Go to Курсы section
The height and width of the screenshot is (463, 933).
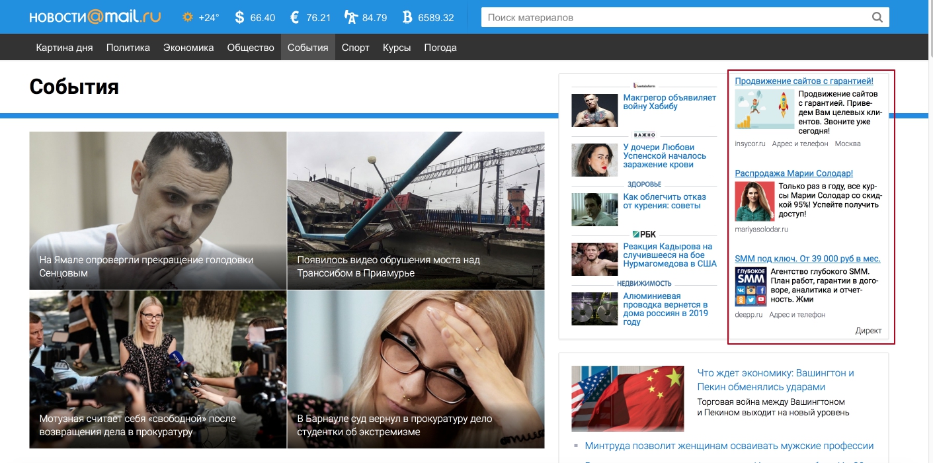click(x=397, y=48)
